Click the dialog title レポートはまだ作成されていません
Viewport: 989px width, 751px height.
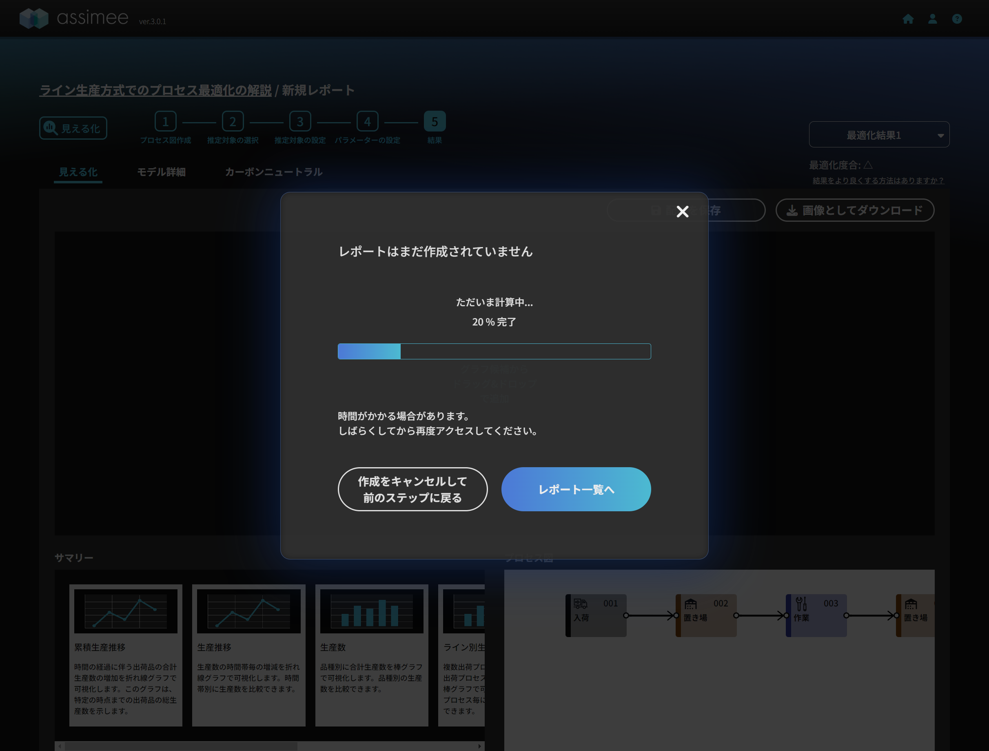pyautogui.click(x=435, y=252)
